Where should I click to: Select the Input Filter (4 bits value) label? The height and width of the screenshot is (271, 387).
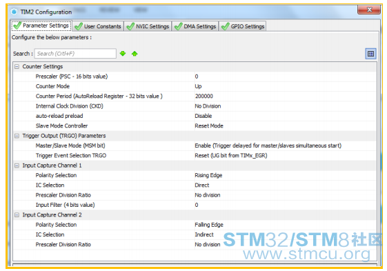(65, 205)
